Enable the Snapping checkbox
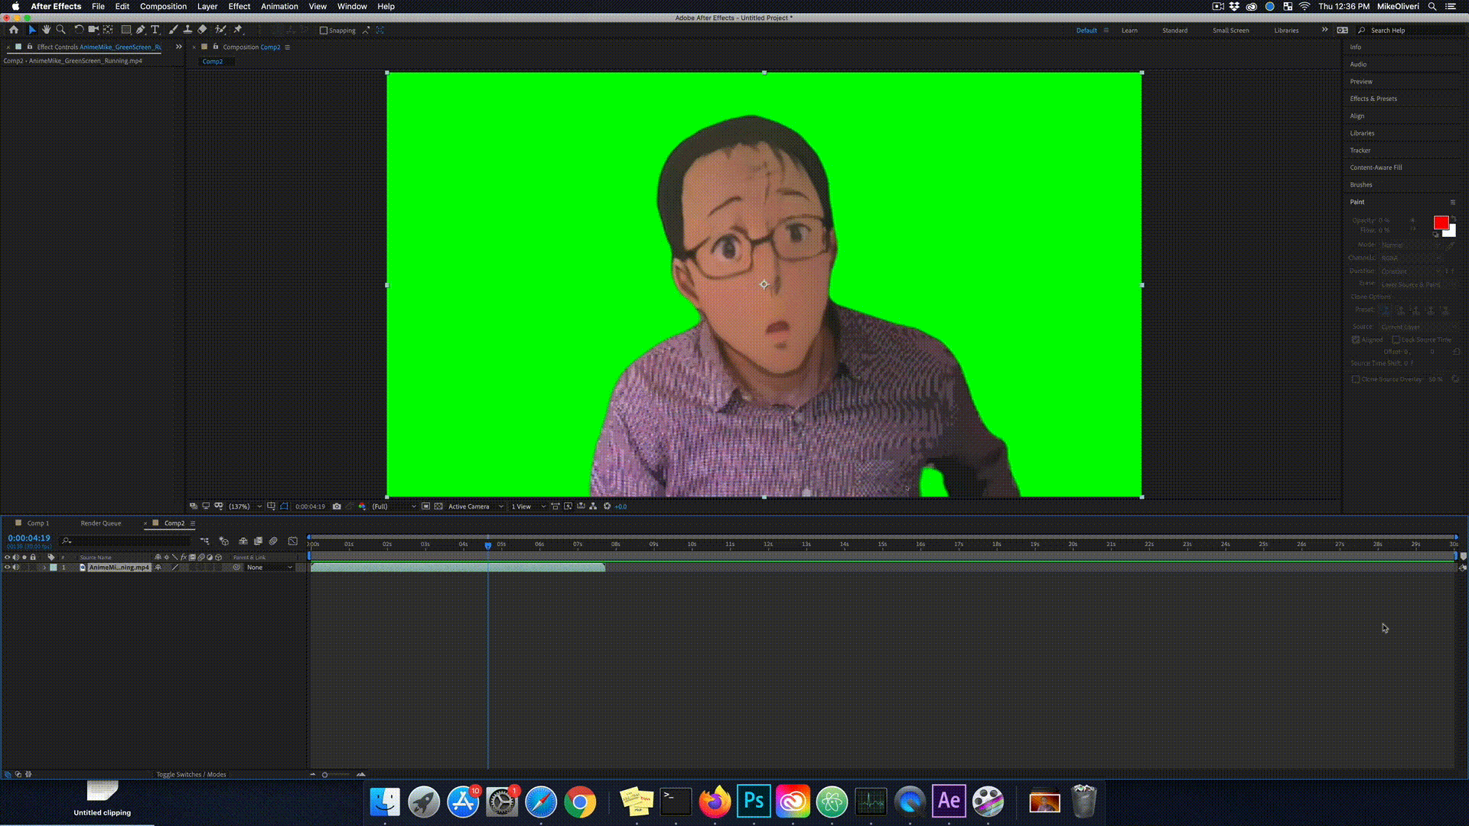 (324, 31)
